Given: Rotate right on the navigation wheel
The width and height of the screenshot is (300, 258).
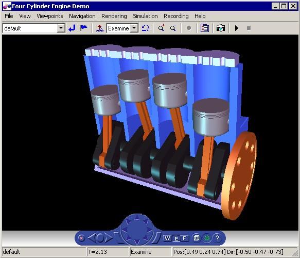Looking at the screenshot, I should (150, 230).
